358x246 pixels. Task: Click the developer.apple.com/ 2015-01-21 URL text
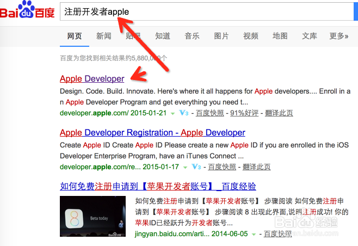[113, 113]
